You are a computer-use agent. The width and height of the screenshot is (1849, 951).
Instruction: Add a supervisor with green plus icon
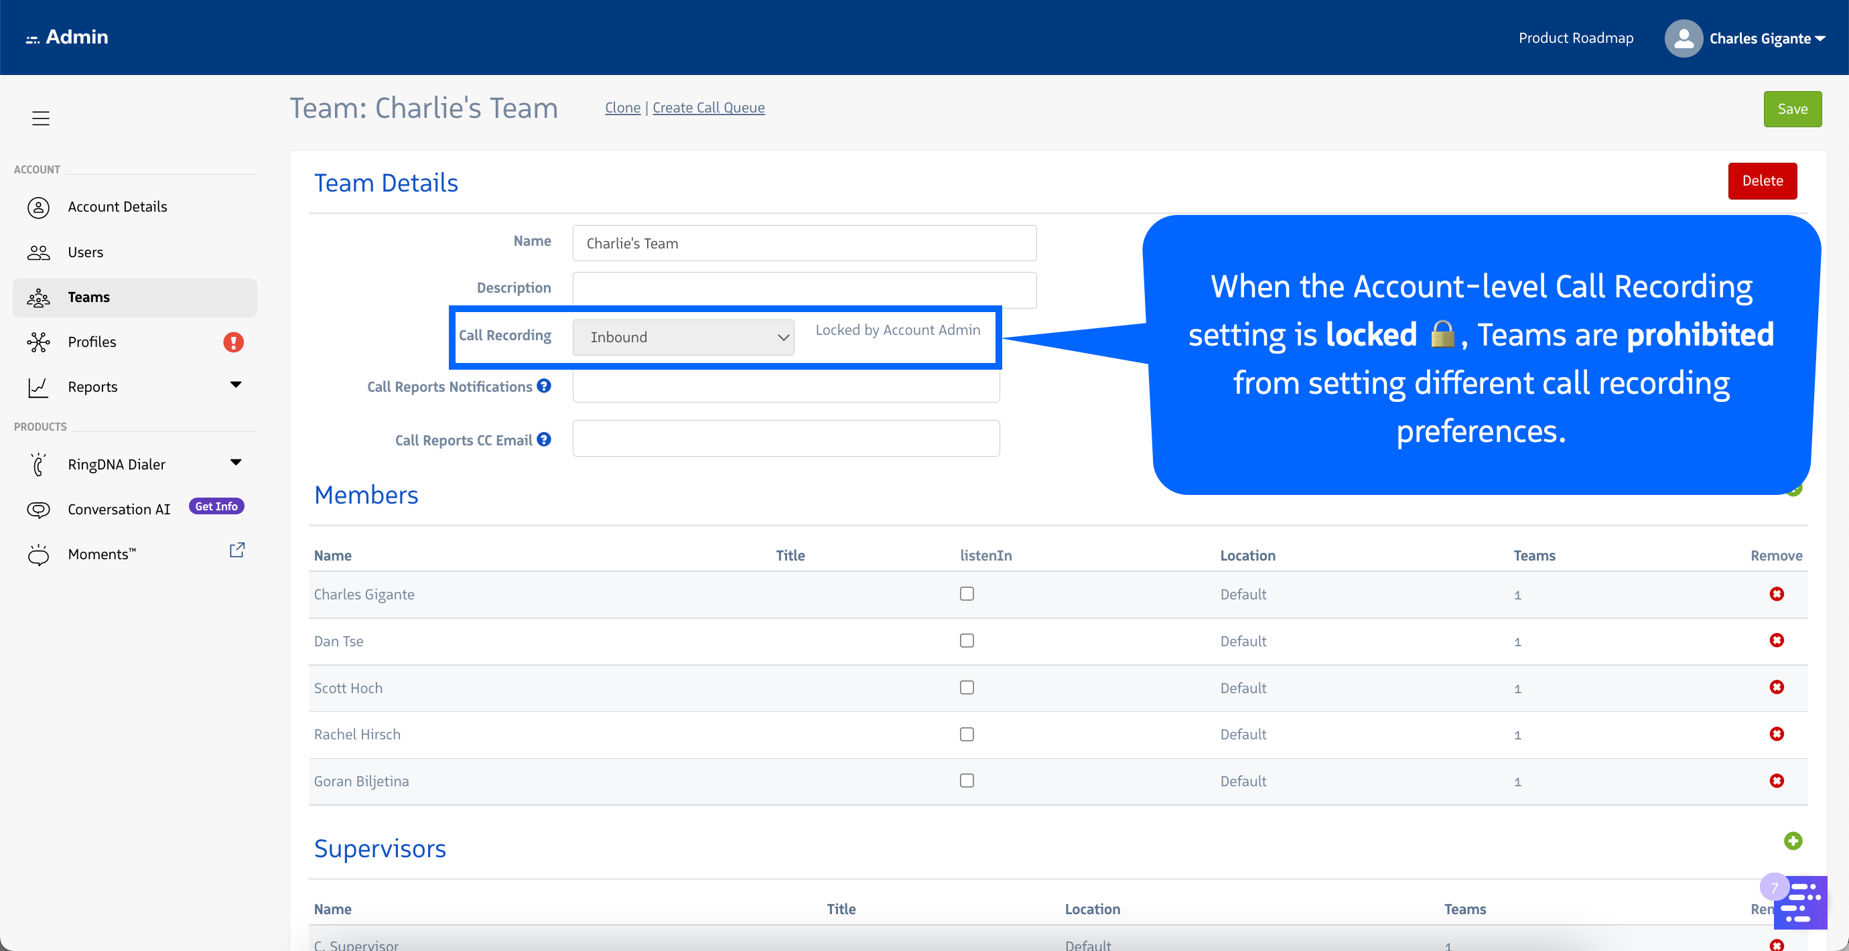tap(1792, 840)
